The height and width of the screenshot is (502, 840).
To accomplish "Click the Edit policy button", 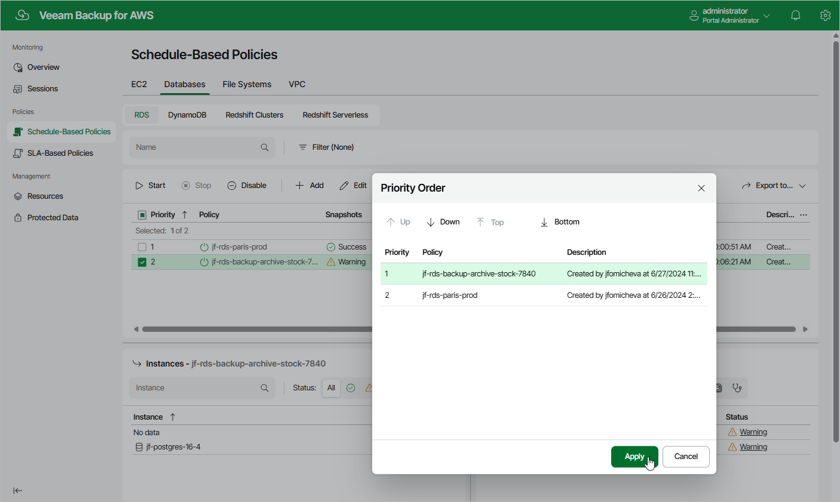I will tap(353, 186).
